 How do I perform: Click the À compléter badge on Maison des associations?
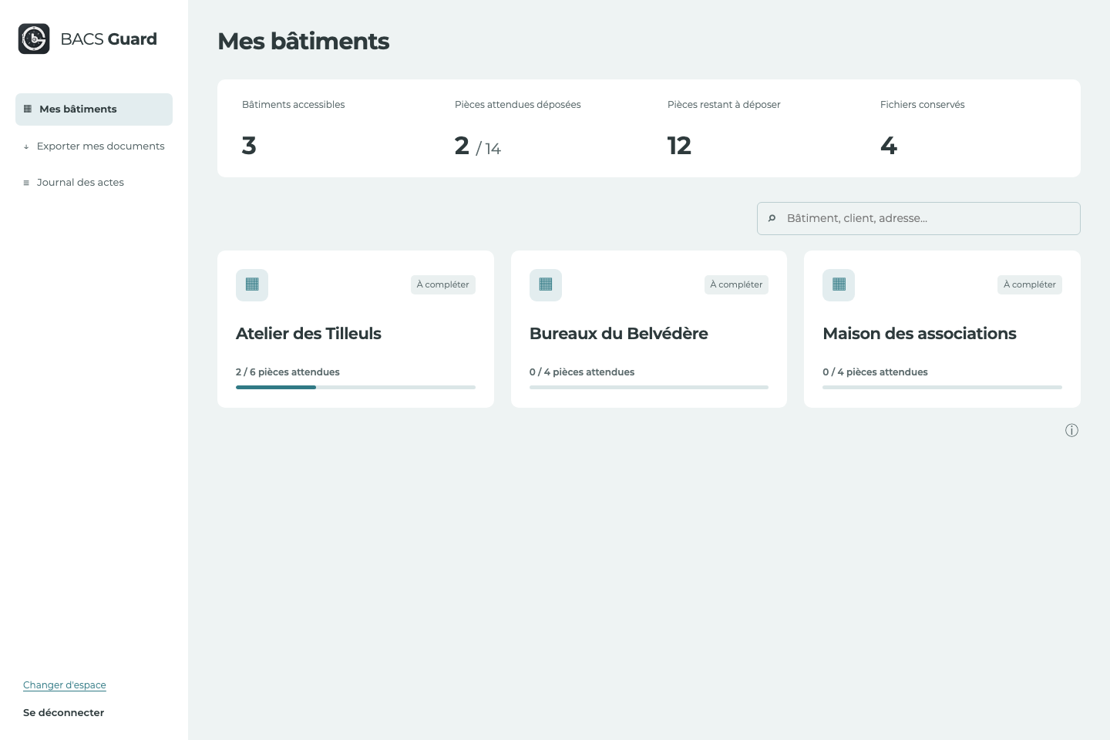(x=1030, y=284)
